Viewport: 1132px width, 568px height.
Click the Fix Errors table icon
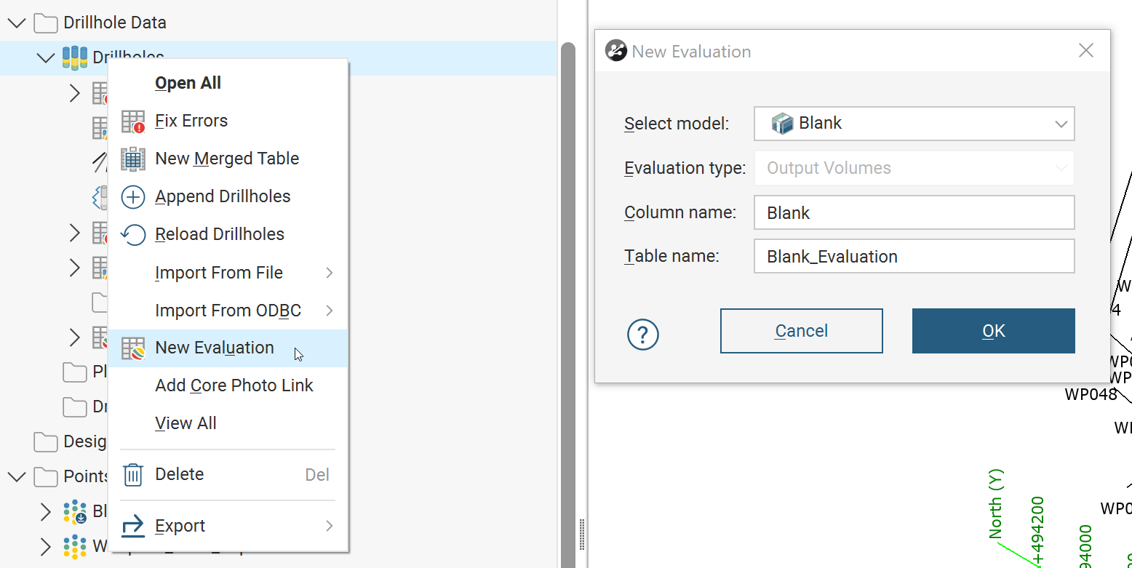point(133,121)
